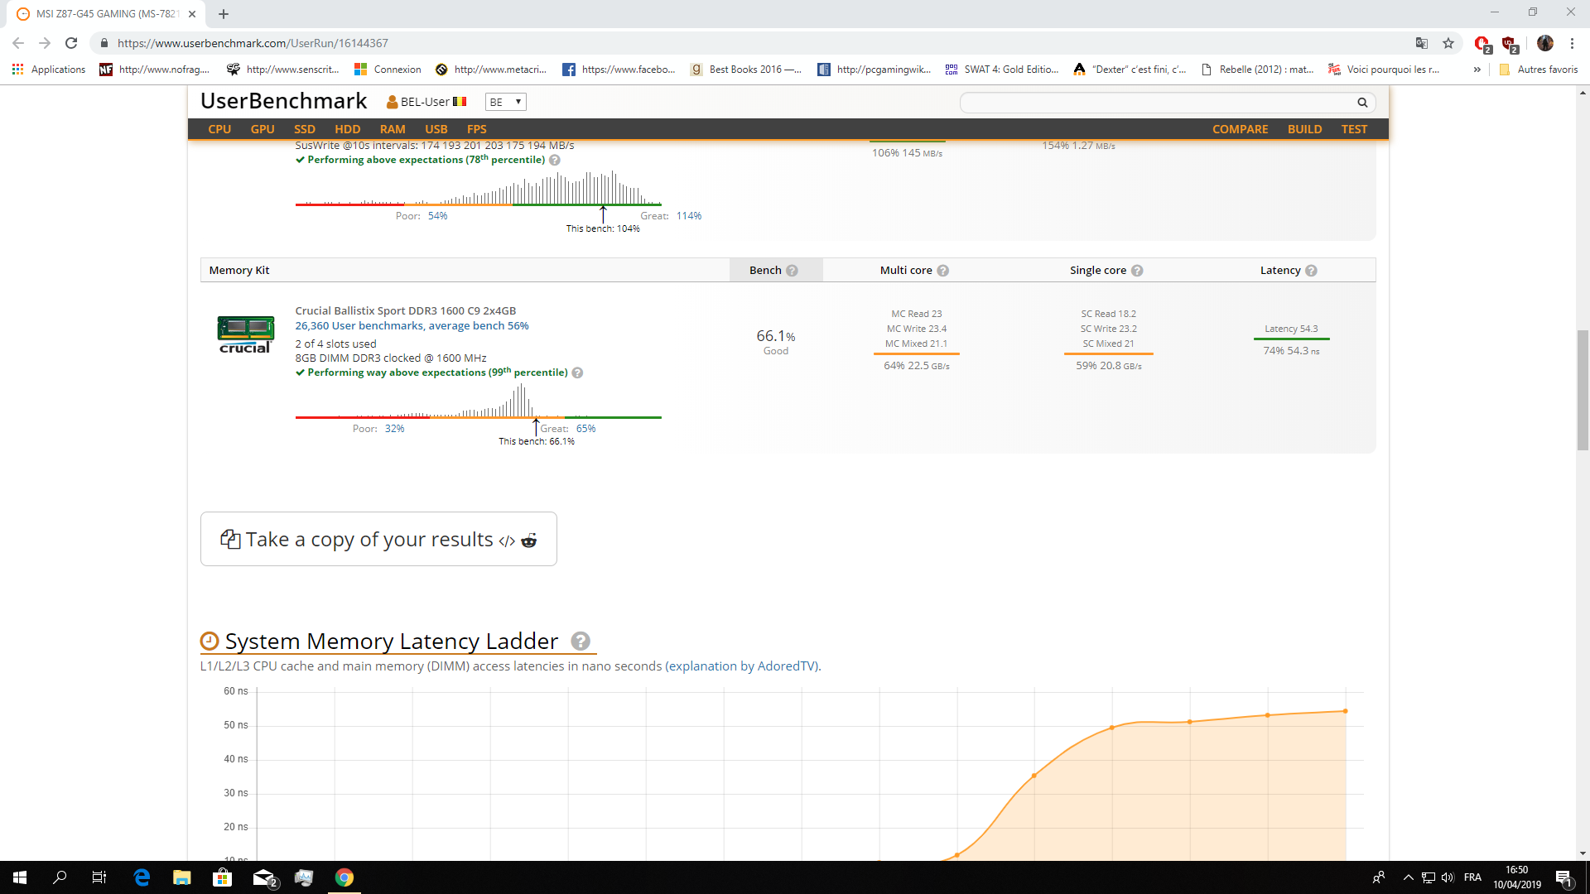Image resolution: width=1590 pixels, height=894 pixels.
Task: Open Windows taskbar search
Action: pos(60,877)
